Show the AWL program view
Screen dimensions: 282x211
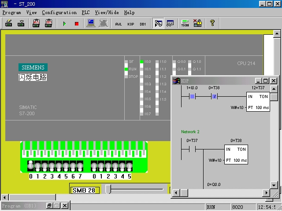pos(119,24)
